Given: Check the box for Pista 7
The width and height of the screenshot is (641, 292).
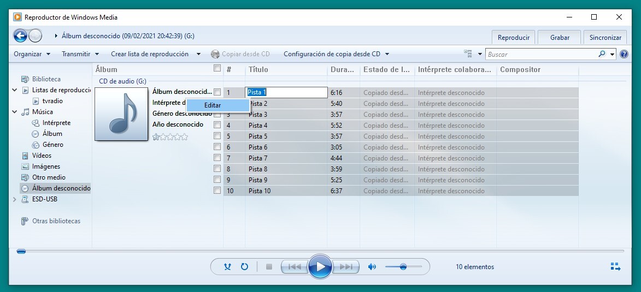Looking at the screenshot, I should tap(217, 158).
